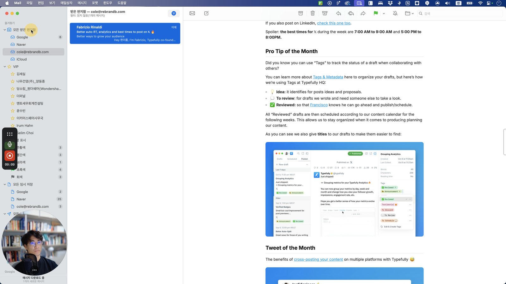506x284 pixels.
Task: Open the "cross-posting your content" link
Action: (318, 259)
